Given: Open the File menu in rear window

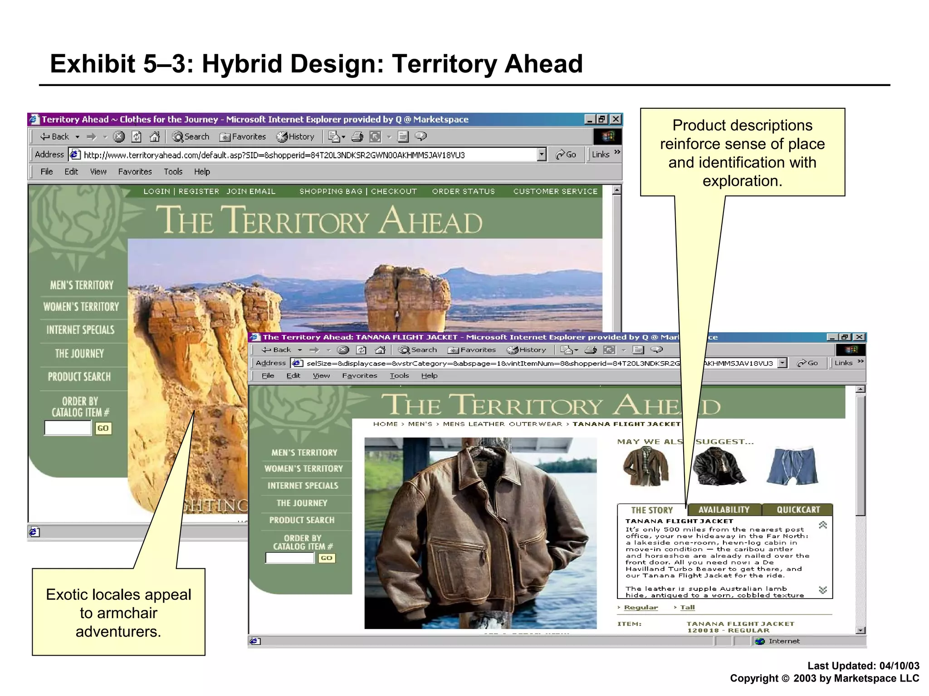Looking at the screenshot, I should 47,172.
